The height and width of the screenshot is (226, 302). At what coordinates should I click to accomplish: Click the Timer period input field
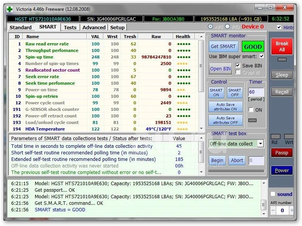[x=256, y=92]
